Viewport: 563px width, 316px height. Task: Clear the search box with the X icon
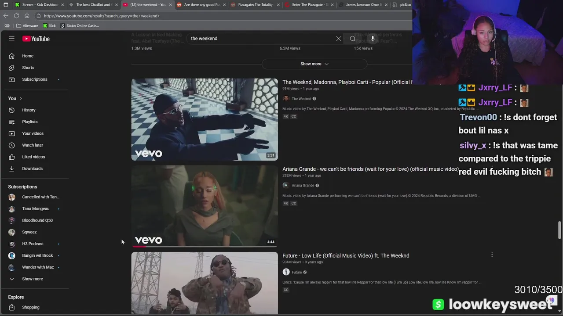click(x=339, y=39)
